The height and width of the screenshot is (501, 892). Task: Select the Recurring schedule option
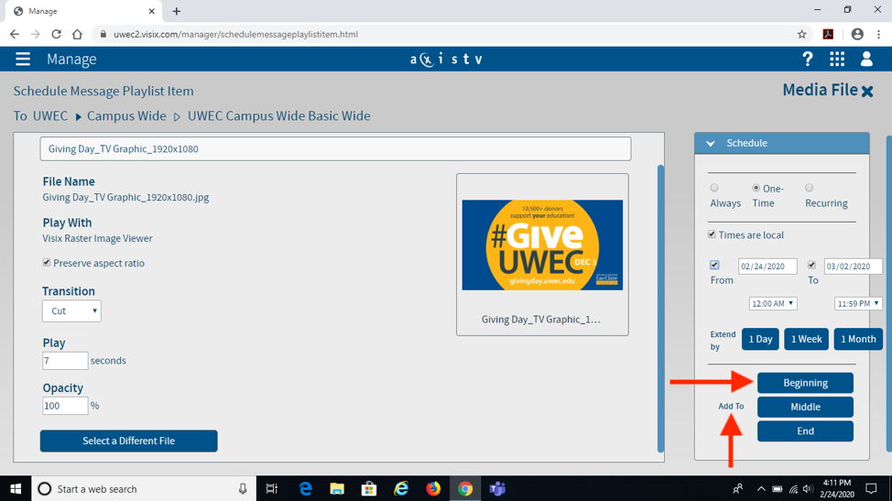(x=809, y=188)
